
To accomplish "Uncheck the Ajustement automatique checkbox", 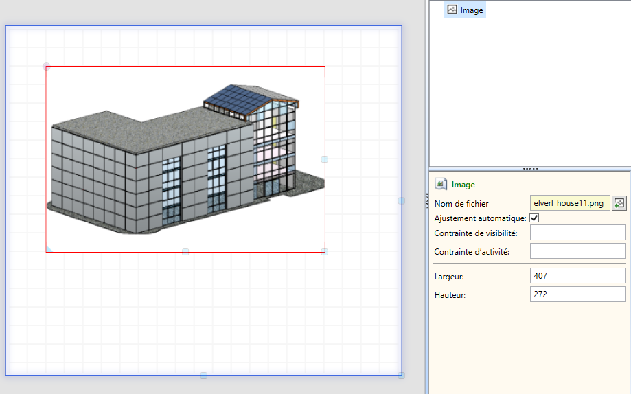I will coord(535,218).
